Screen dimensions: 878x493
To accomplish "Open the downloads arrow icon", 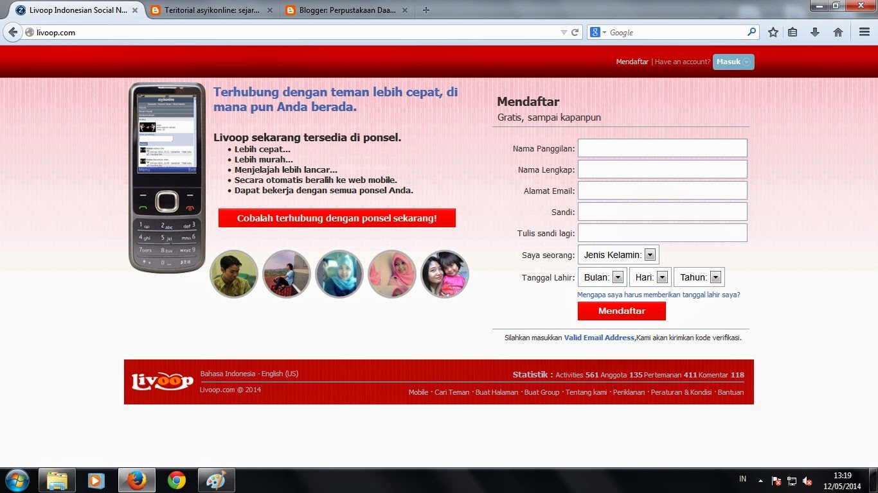I will point(814,32).
